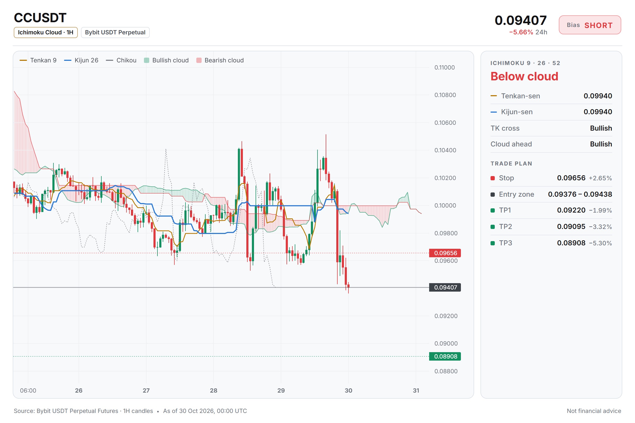
Task: Click the 0.10400 price axis label
Action: click(445, 150)
